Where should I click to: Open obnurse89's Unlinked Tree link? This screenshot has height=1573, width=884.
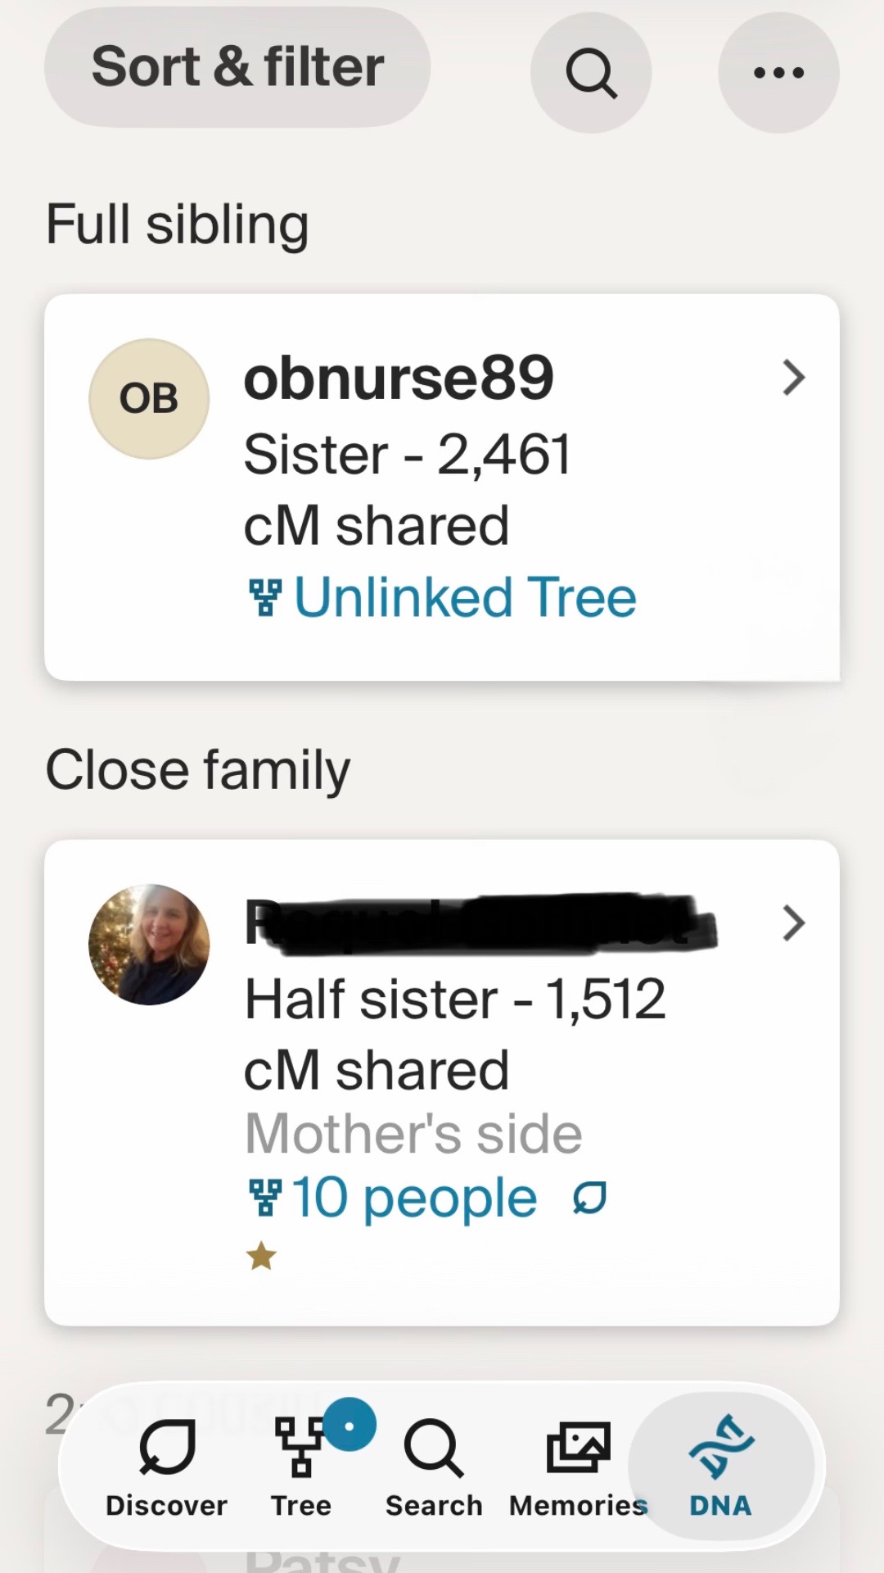[x=465, y=597]
